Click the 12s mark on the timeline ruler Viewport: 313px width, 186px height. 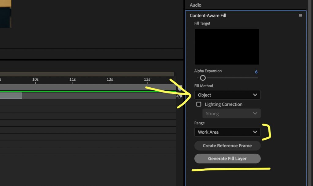(x=109, y=79)
